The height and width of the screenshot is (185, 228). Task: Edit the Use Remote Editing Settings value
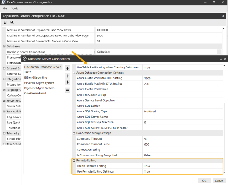(x=183, y=171)
